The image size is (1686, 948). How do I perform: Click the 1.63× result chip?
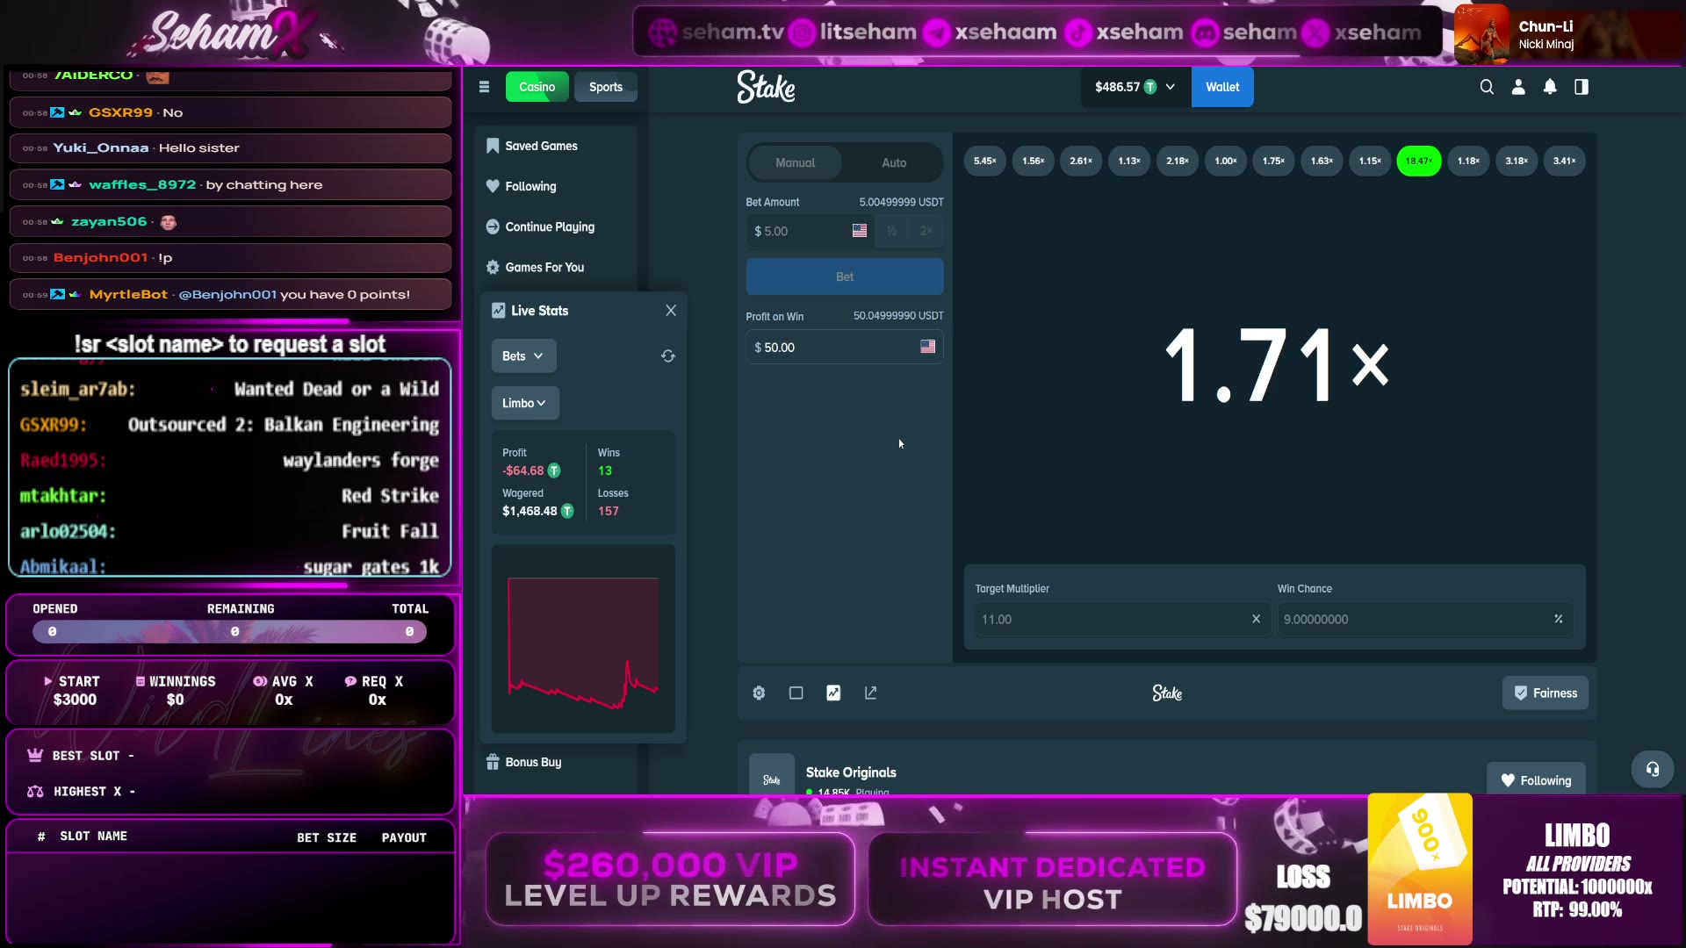point(1322,161)
